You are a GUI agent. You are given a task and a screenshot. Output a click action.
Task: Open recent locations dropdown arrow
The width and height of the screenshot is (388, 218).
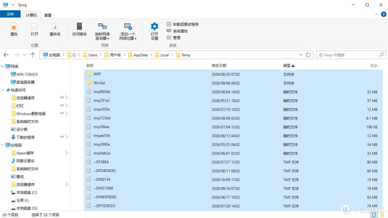coord(24,55)
